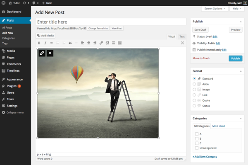The height and width of the screenshot is (165, 248).
Task: Insert a numbered list
Action: pos(64,43)
